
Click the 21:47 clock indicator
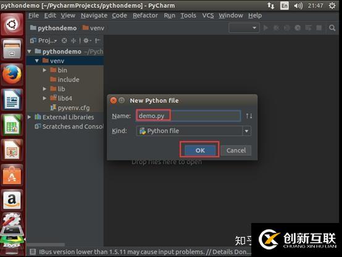pos(315,6)
